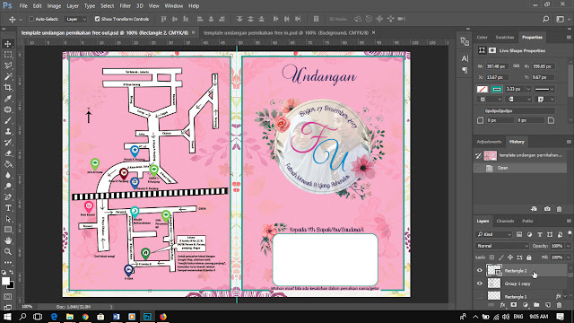Click the shape fill color swatch
The image size is (574, 323).
(x=483, y=89)
